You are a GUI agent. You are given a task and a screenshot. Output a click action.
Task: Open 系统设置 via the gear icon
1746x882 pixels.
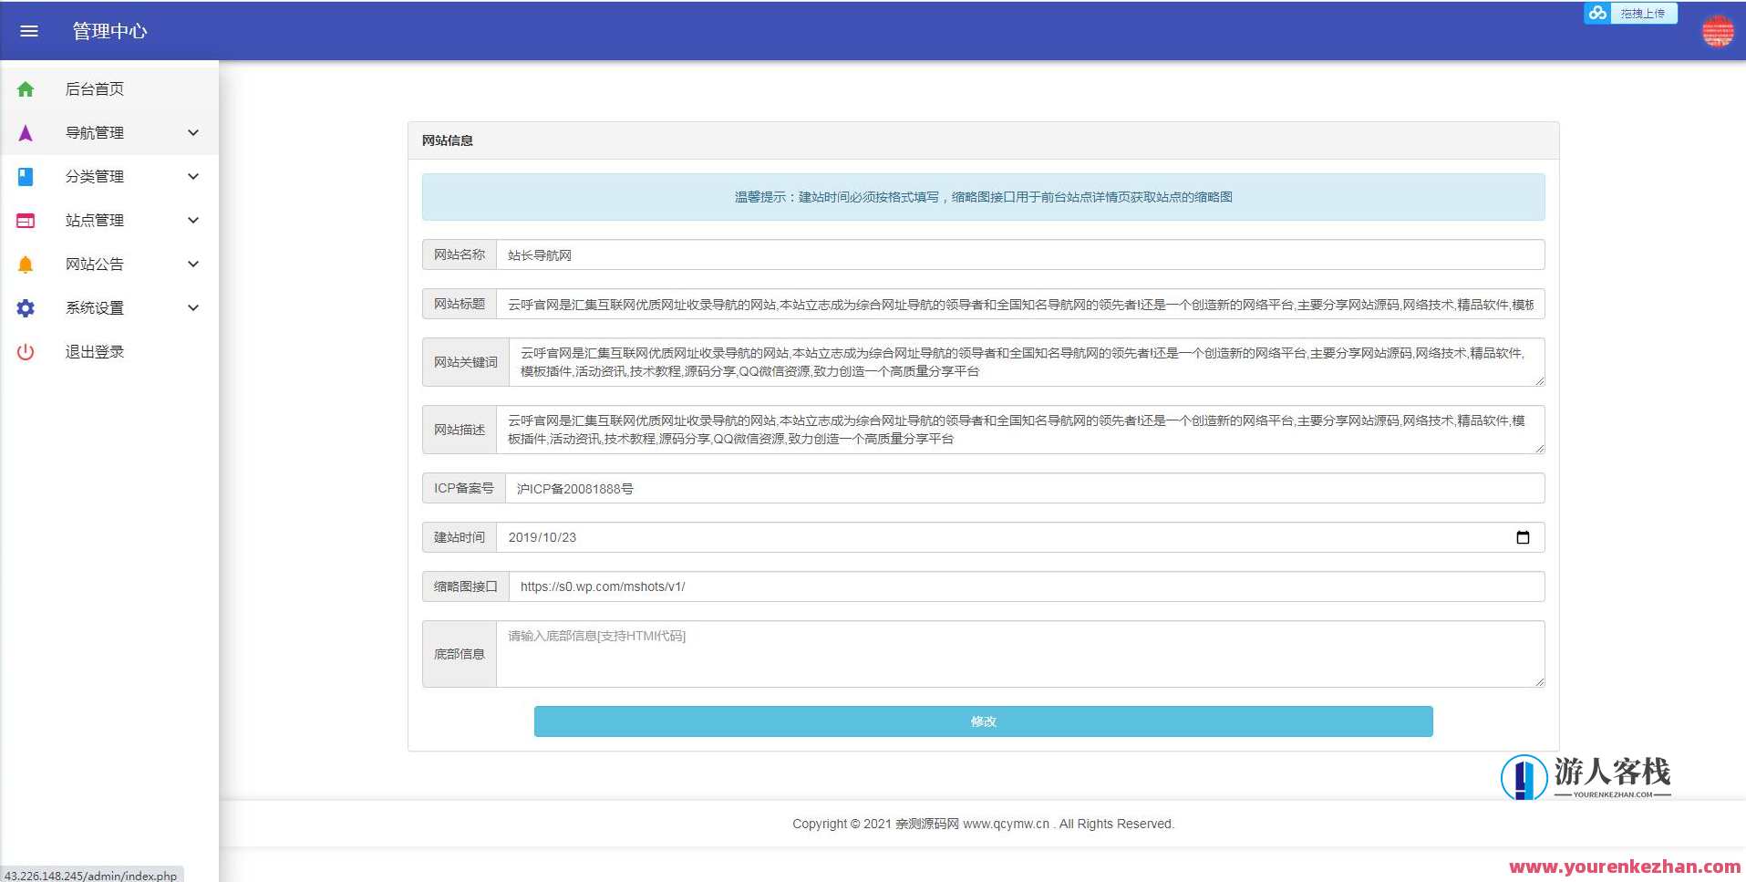coord(25,307)
